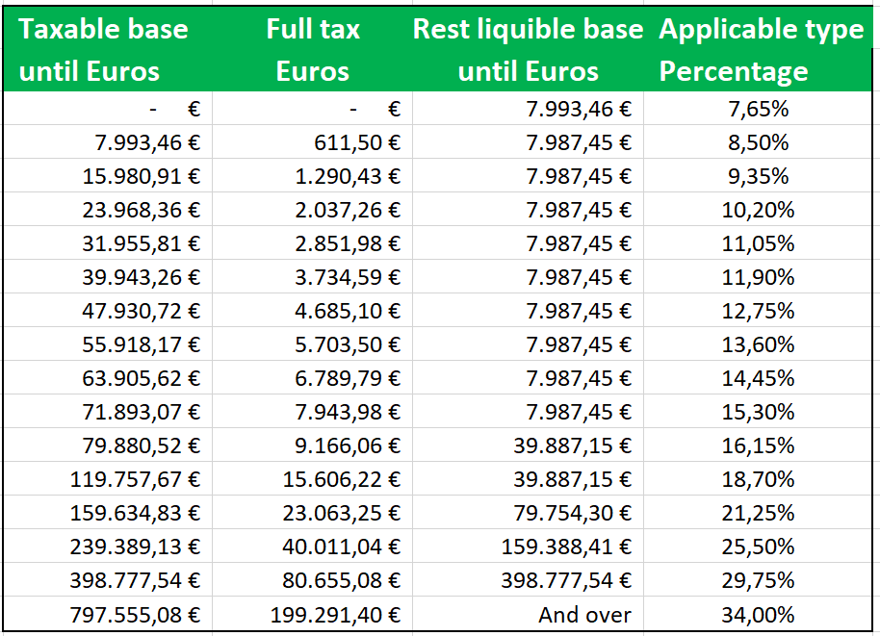Select the full tax cell 4.685,10 €
Image resolution: width=880 pixels, height=636 pixels.
click(313, 311)
